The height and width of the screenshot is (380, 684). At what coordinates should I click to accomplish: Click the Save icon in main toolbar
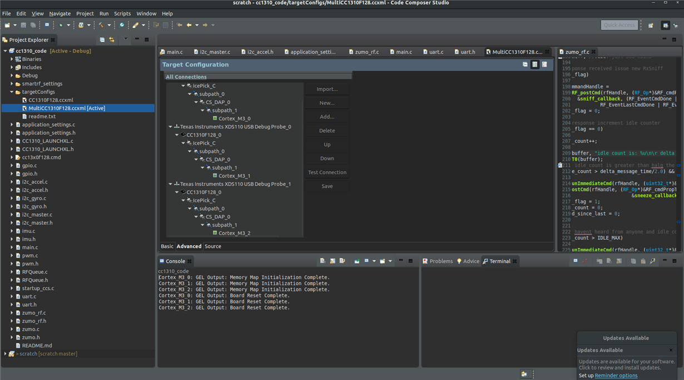(23, 25)
